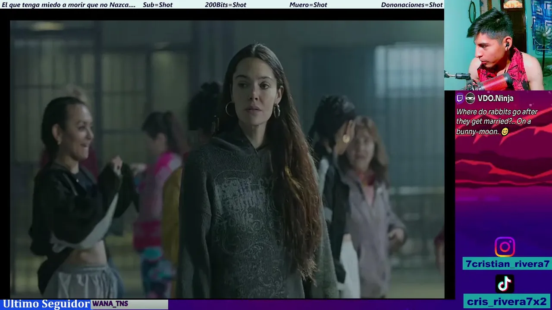
Task: Click the WANA_TNS follower name
Action: [x=110, y=304]
